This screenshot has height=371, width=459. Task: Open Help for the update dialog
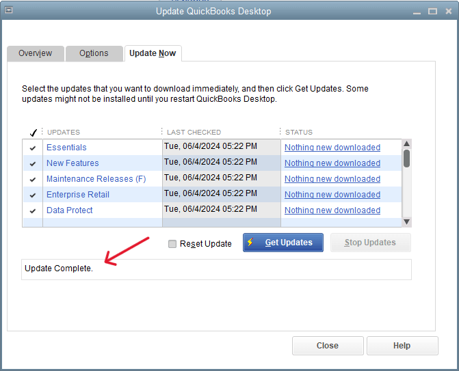402,346
